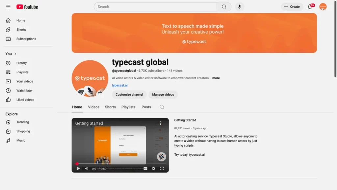Click Manage videos button
This screenshot has height=190, width=337.
pos(163,95)
